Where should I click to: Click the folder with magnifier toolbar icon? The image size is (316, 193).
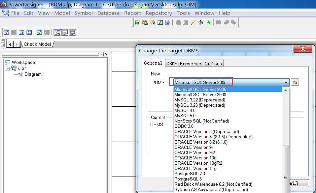(x=153, y=22)
